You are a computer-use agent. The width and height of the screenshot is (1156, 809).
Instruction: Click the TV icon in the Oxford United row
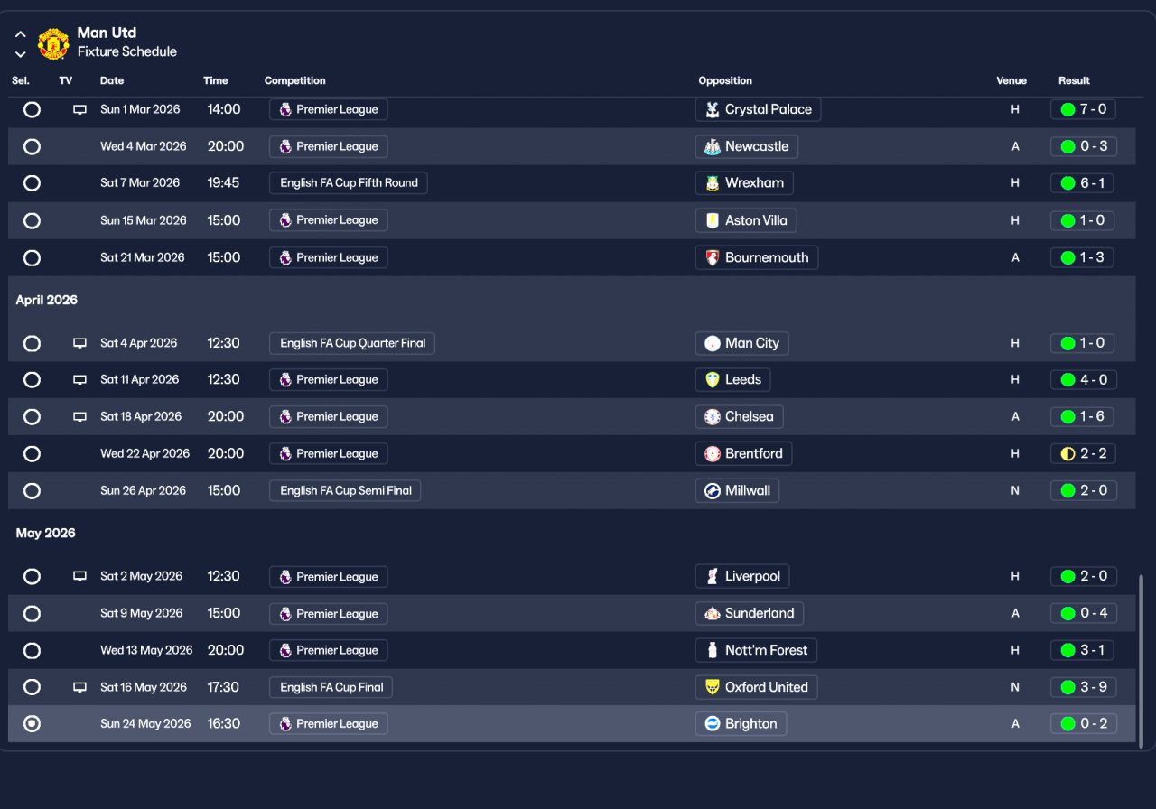coord(79,687)
